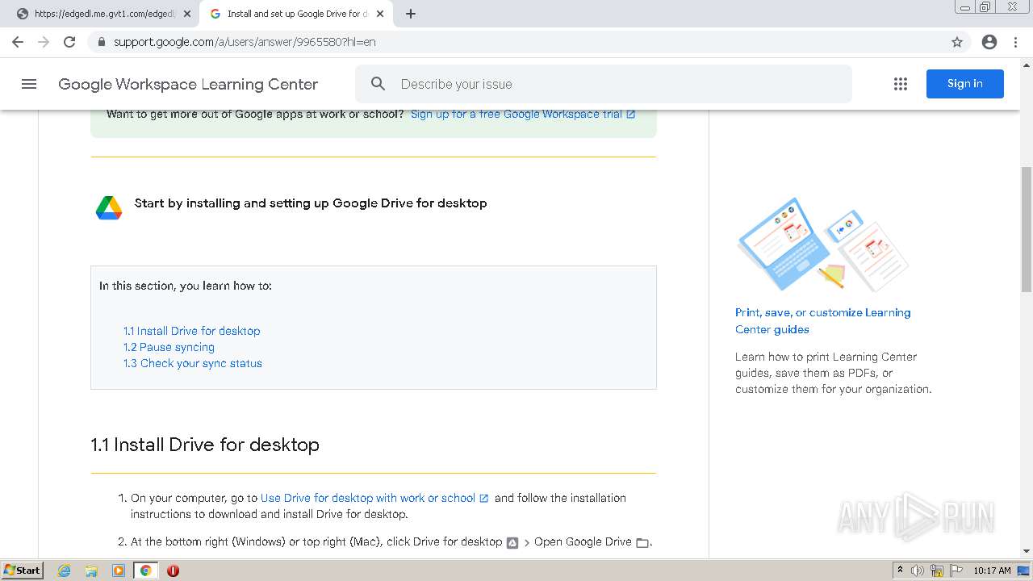Jump to 1.3 Check your sync status

tap(193, 363)
